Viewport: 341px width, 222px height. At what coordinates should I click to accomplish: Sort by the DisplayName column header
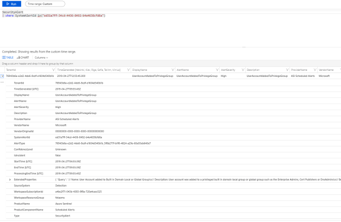point(139,70)
